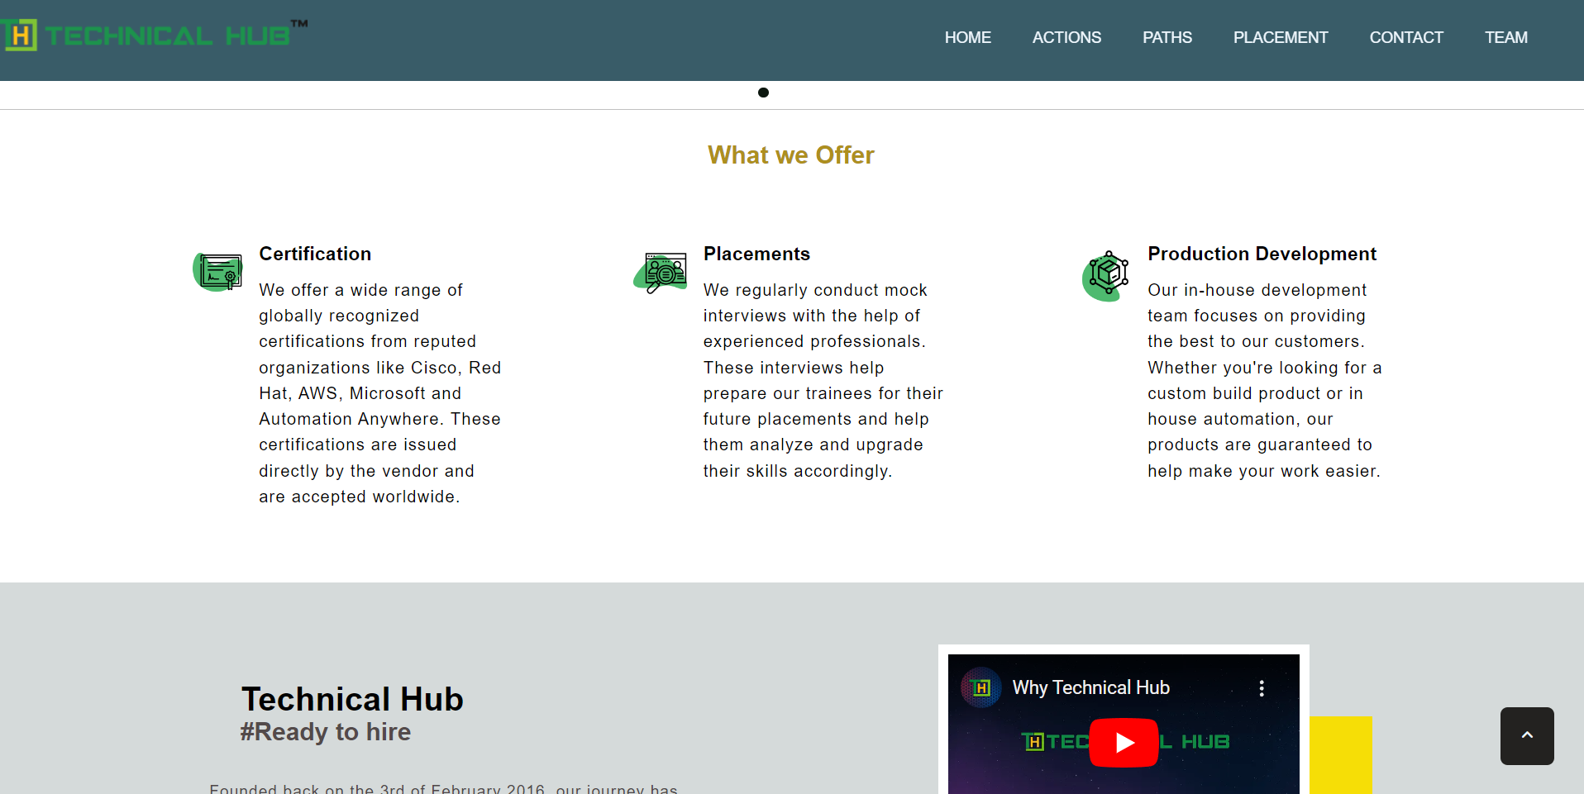The image size is (1584, 794).
Task: Click the yellow block beside the video
Action: coord(1340,754)
